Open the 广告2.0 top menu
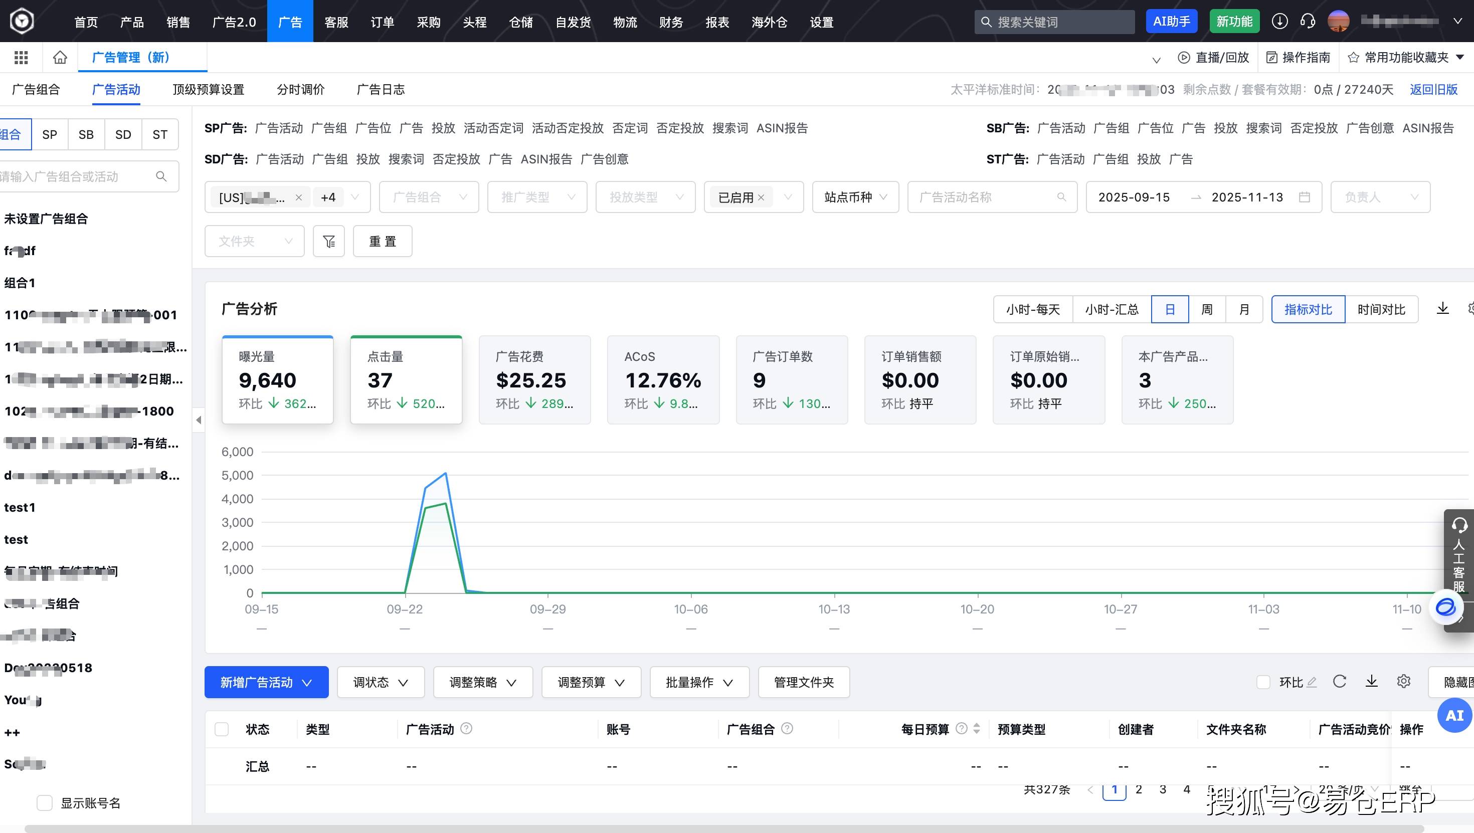 point(234,22)
